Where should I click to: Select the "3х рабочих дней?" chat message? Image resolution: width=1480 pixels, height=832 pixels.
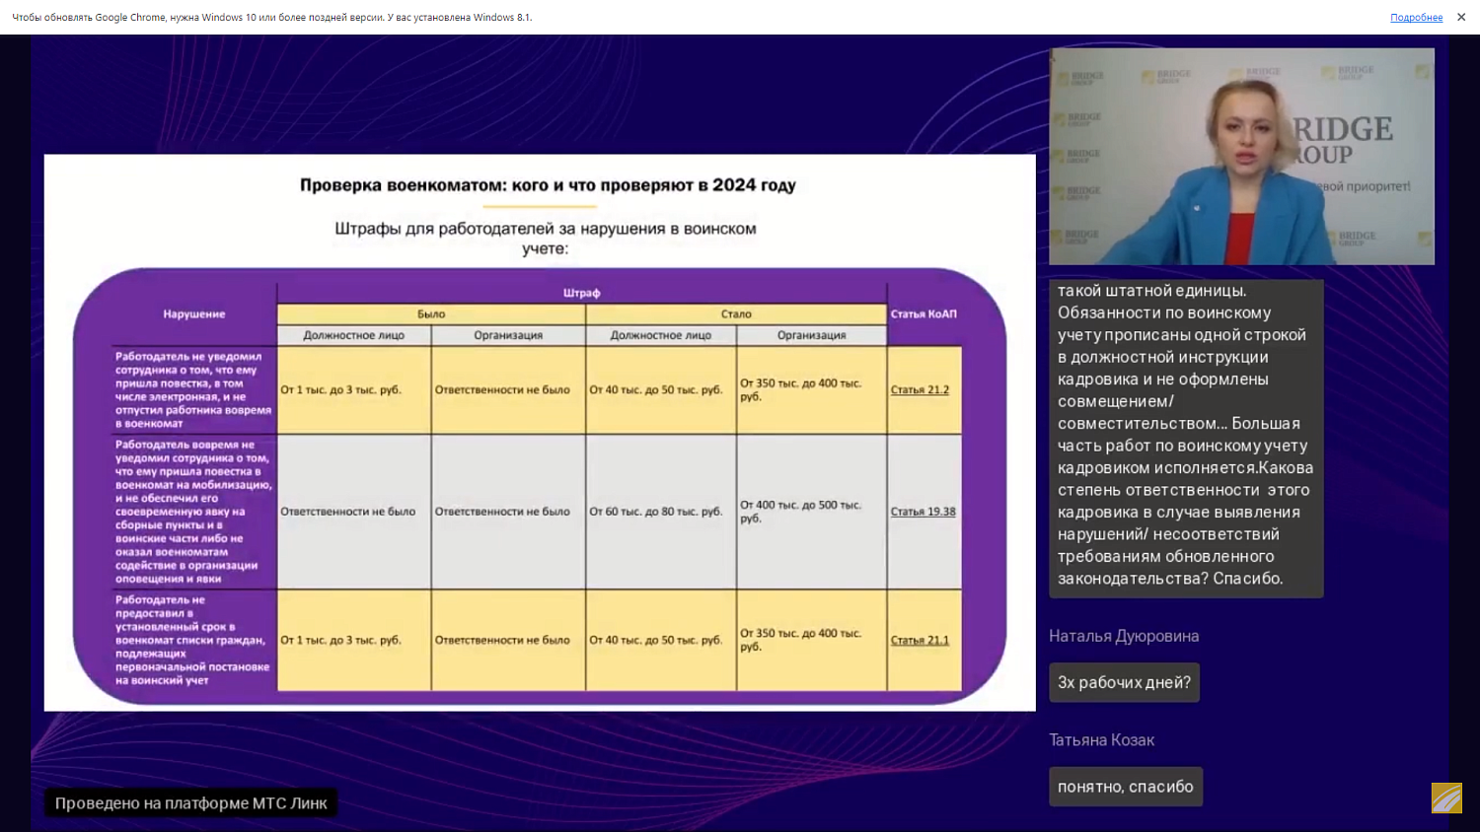click(1124, 682)
